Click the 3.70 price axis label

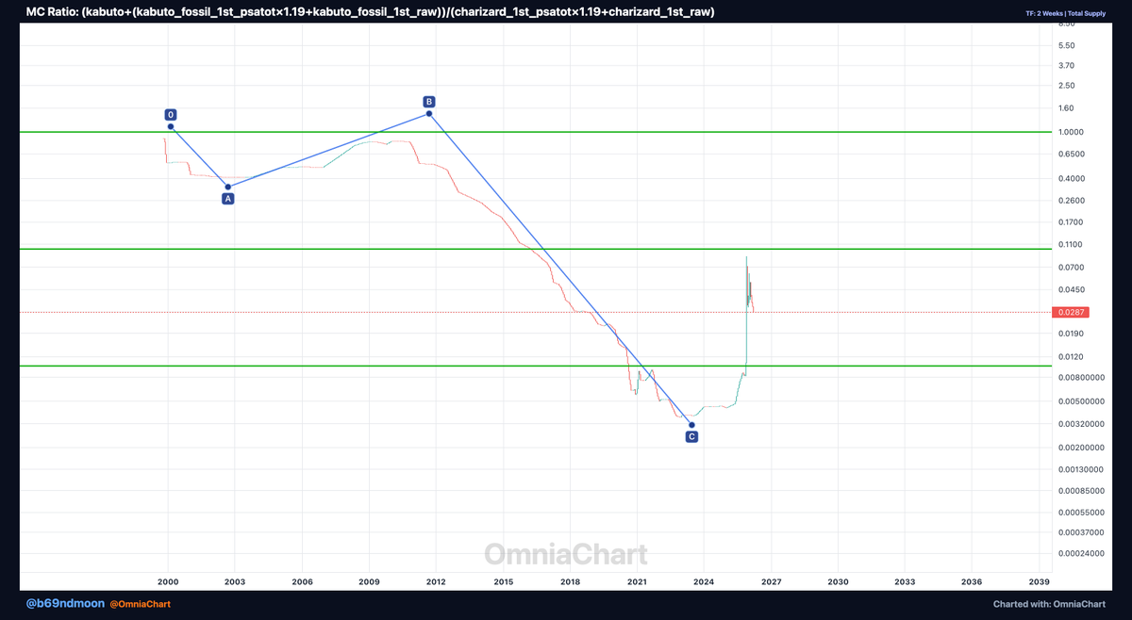click(1067, 66)
